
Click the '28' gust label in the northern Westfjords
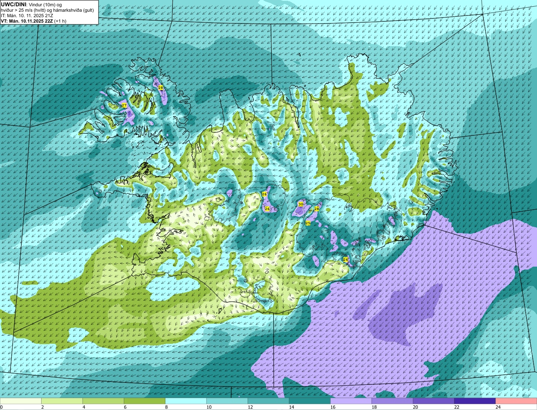(161, 88)
